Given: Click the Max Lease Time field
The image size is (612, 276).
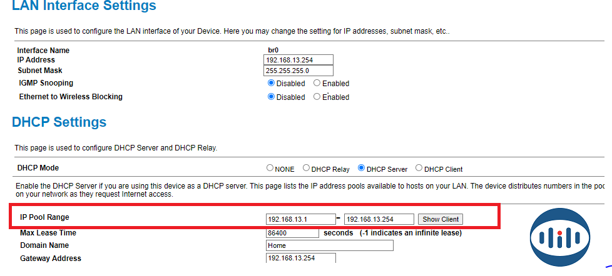Looking at the screenshot, I should coord(292,233).
